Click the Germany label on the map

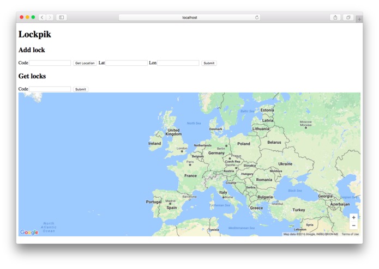(216, 153)
